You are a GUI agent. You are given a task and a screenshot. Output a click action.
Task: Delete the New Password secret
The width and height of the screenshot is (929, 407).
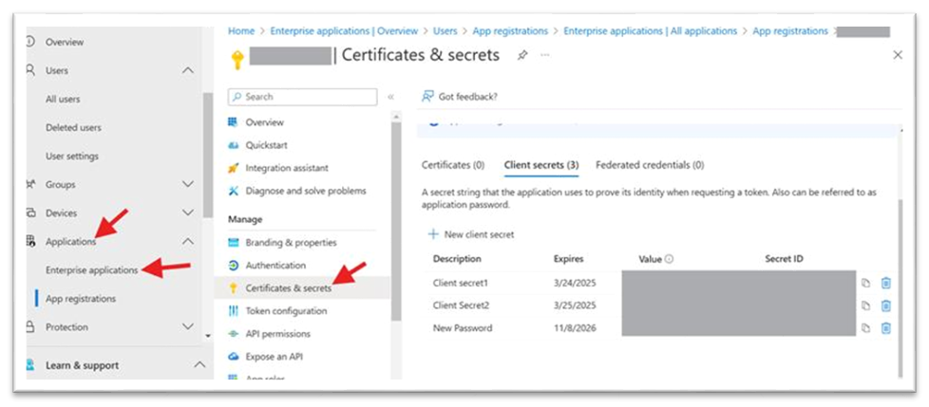[x=885, y=328]
